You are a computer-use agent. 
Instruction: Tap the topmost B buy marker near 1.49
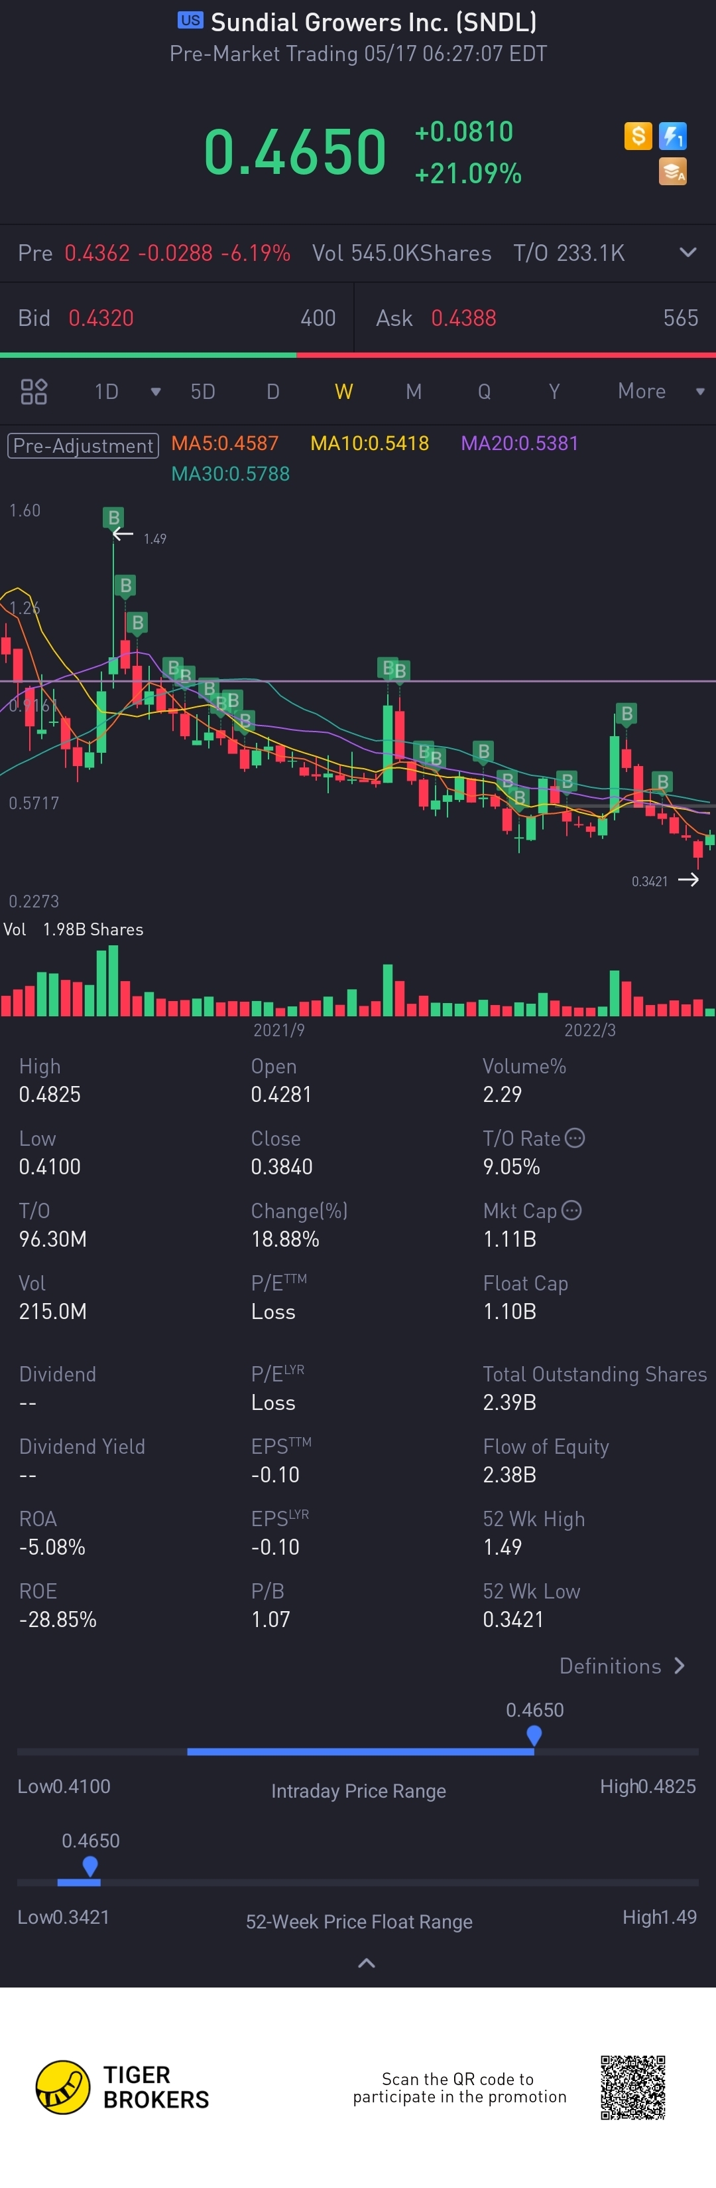(x=113, y=517)
